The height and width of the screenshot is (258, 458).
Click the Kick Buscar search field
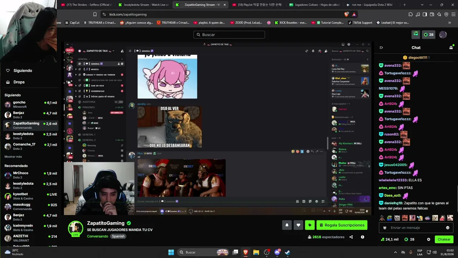click(x=229, y=35)
